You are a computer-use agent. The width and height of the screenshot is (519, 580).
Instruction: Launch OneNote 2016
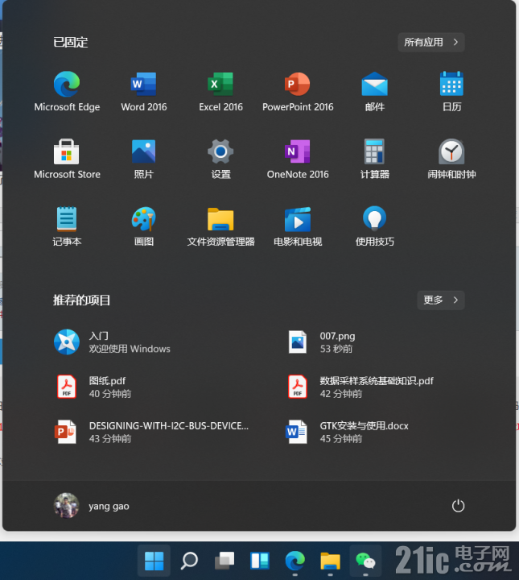(298, 159)
